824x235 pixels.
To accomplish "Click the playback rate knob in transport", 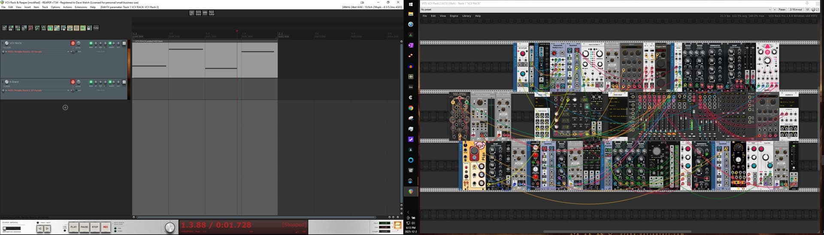I will (x=170, y=227).
